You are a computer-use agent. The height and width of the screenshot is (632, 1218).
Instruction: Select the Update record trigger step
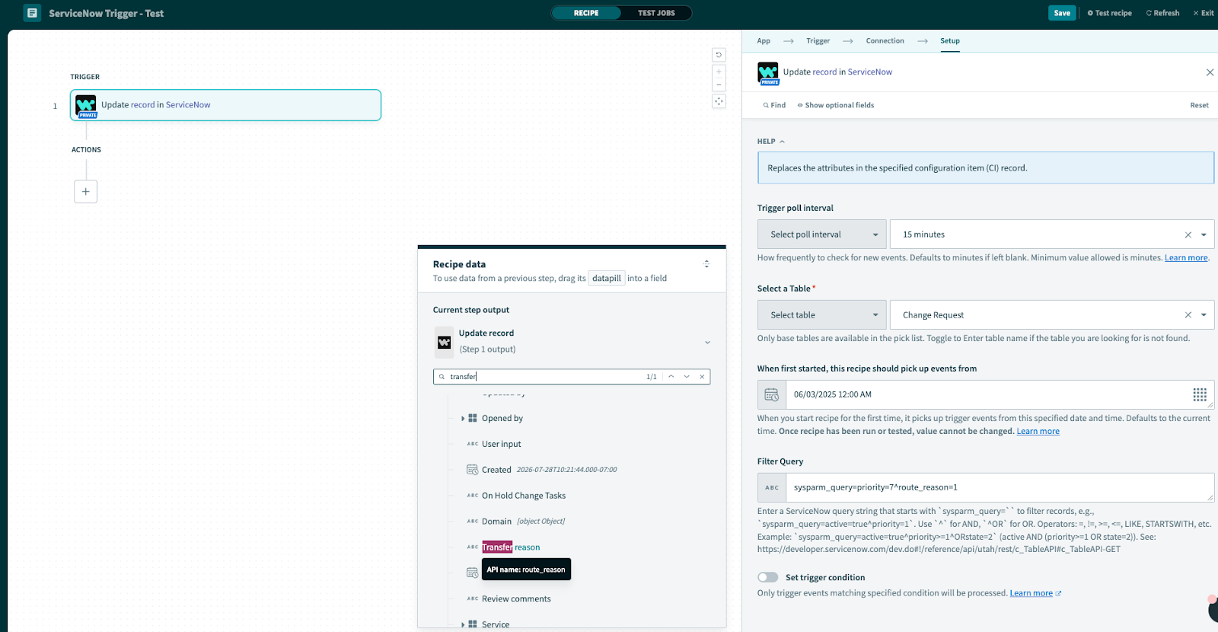coord(225,105)
